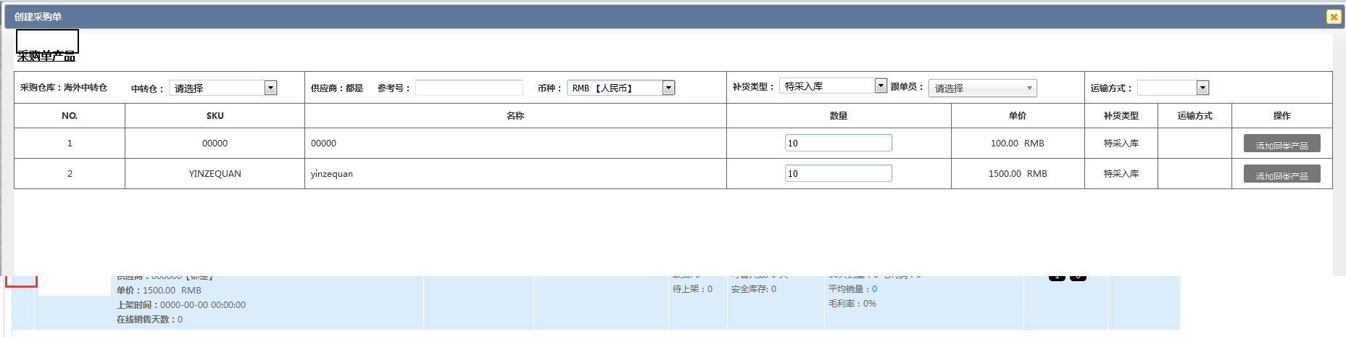Click 在线销售天数:0 in background page

coord(149,320)
